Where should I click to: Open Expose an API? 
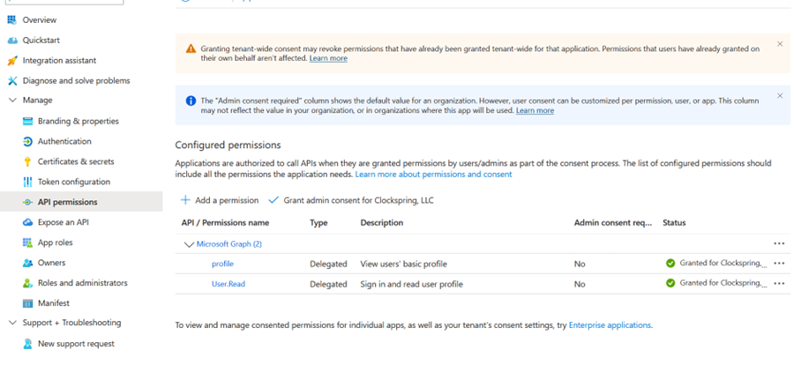coord(64,222)
